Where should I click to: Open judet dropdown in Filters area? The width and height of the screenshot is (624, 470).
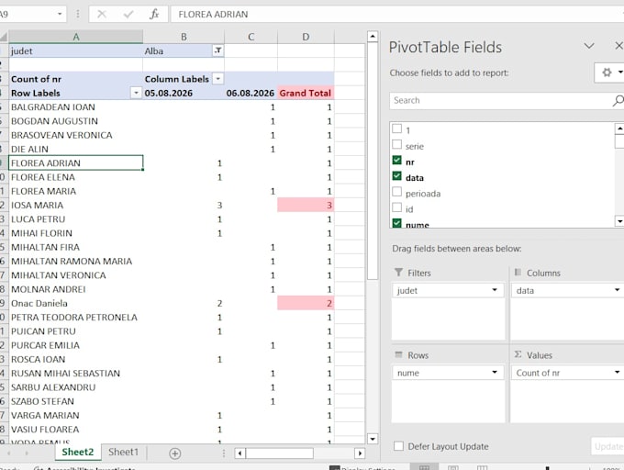click(495, 290)
